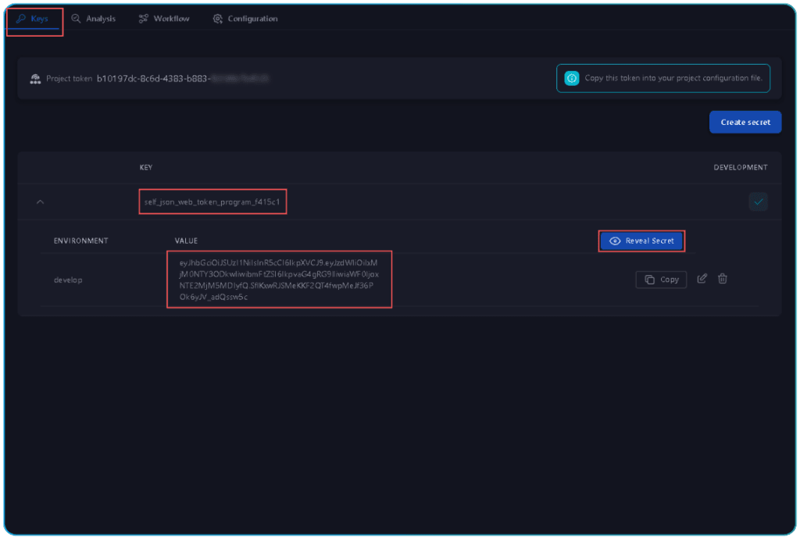Edit the develop secret with pencil icon
The height and width of the screenshot is (539, 800).
pyautogui.click(x=702, y=279)
